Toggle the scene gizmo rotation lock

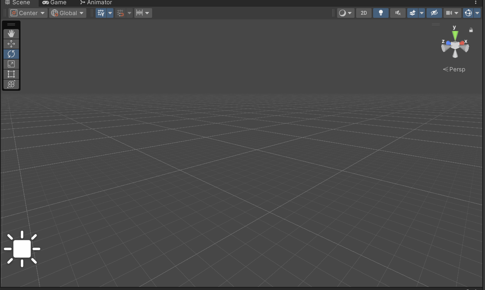pos(471,30)
